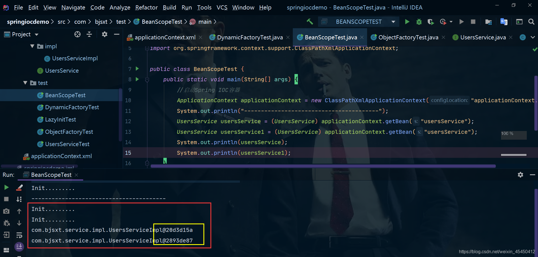Screen dimensions: 538x257
Task: Collapse the test folder
Action: pos(25,83)
